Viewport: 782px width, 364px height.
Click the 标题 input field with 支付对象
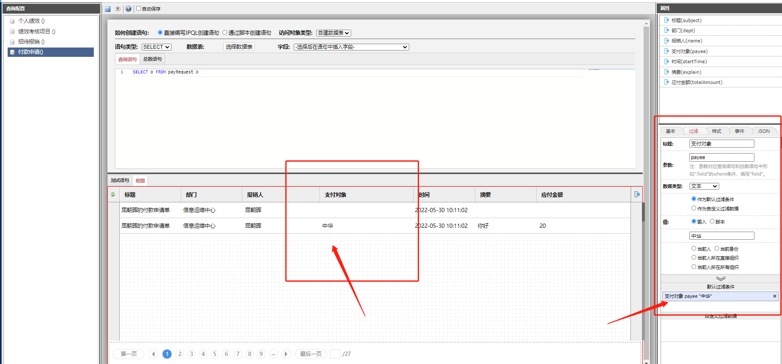pos(722,144)
